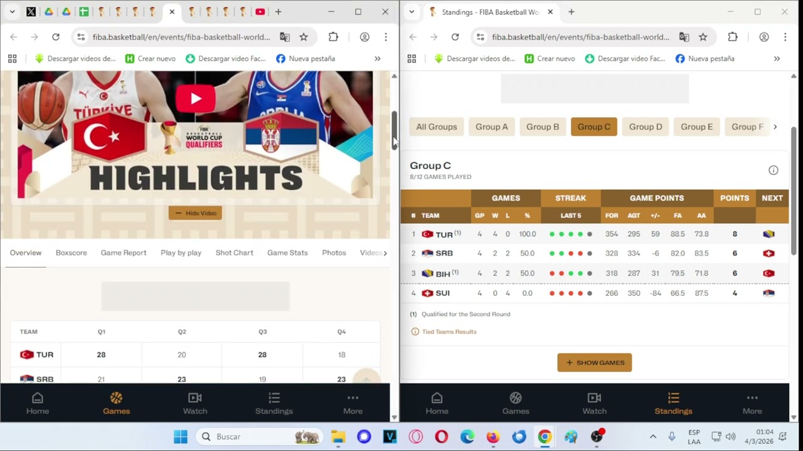Open the Overview tab

(x=26, y=252)
